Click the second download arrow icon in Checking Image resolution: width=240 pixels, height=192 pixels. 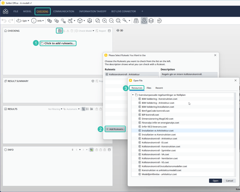(x=68, y=31)
